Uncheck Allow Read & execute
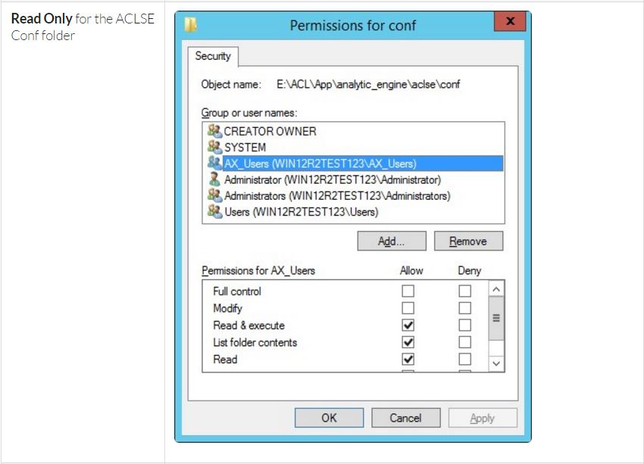Viewport: 644px width, 464px height. pos(408,325)
